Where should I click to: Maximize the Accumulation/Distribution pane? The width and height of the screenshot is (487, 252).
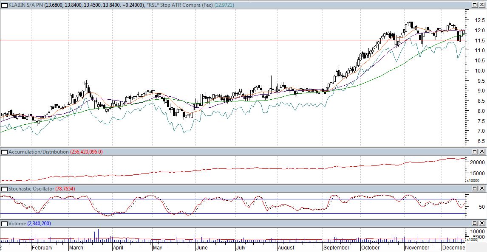(475, 152)
